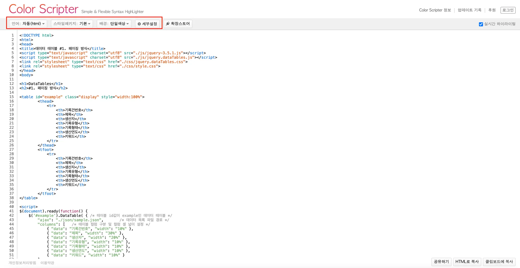The width and height of the screenshot is (520, 268).
Task: Click the 공유하기 share button
Action: 441,262
